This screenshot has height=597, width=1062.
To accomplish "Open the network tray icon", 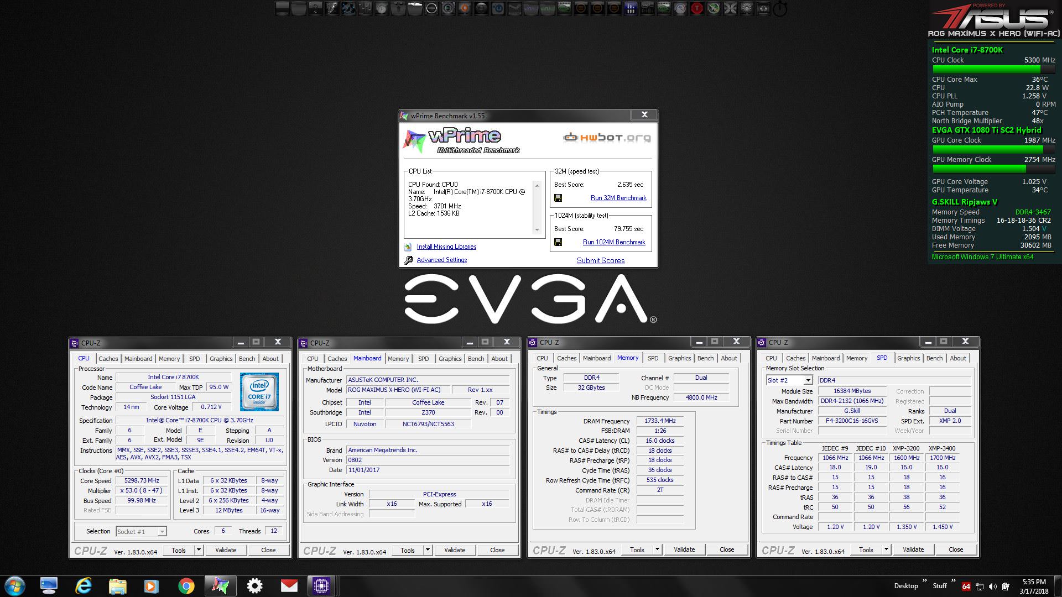I will 980,586.
